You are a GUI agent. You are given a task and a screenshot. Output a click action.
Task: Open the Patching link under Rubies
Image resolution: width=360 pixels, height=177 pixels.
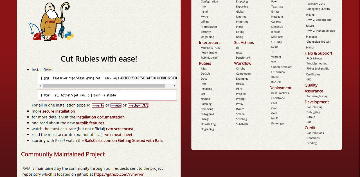(206, 104)
